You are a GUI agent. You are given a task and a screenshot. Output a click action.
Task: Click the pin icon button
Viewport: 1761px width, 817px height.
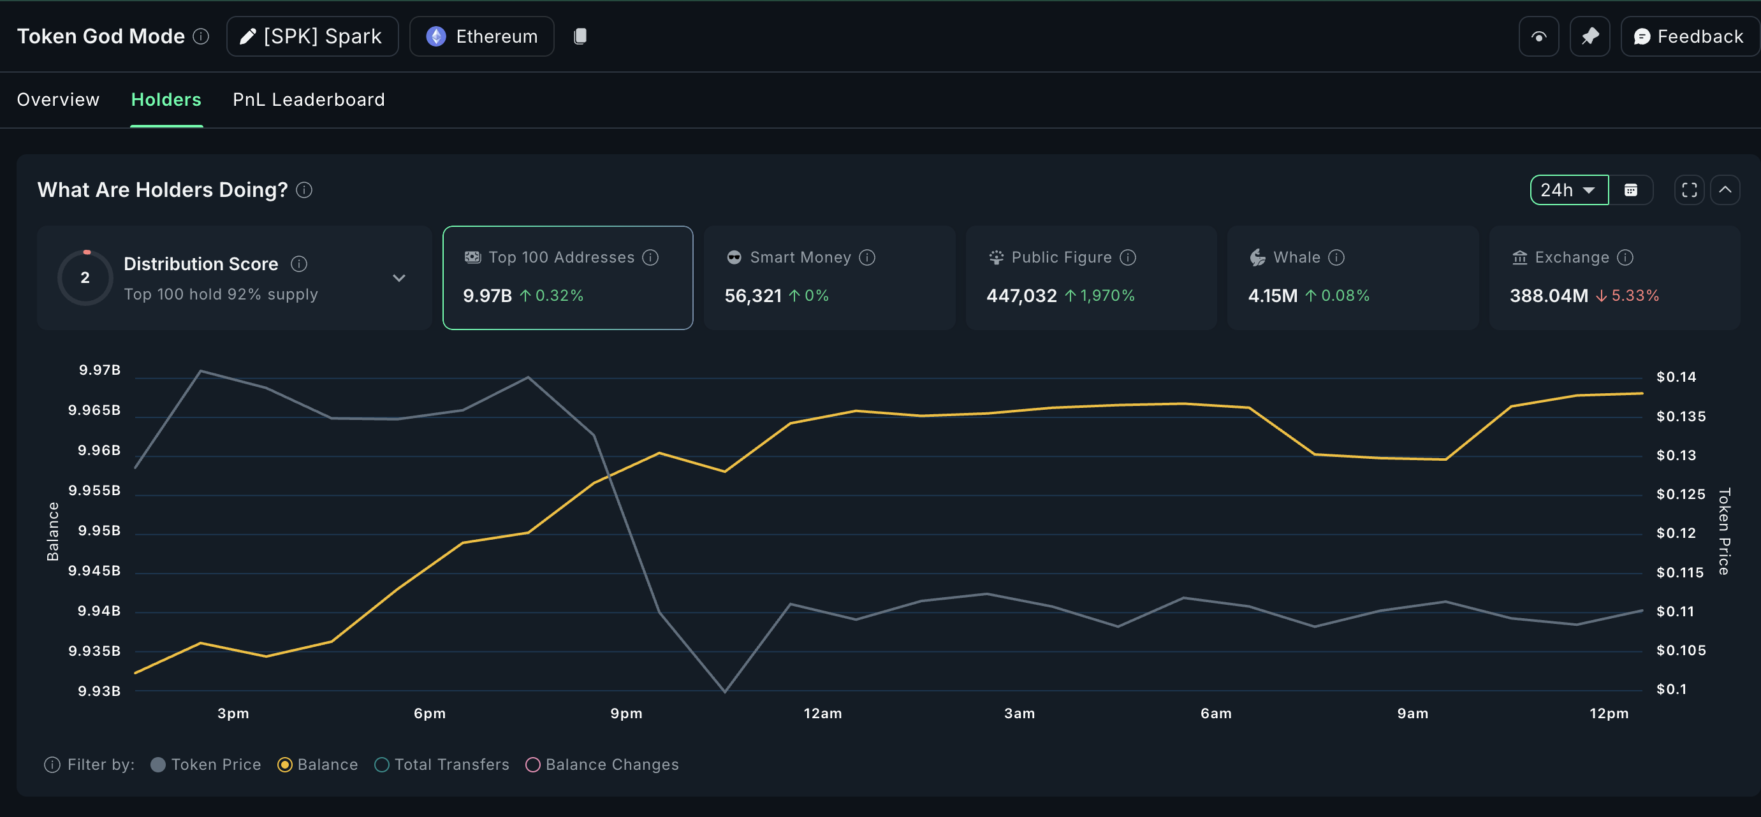(x=1589, y=36)
